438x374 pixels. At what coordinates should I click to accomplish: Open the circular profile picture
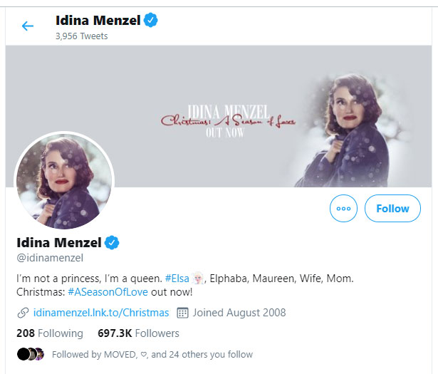point(64,181)
